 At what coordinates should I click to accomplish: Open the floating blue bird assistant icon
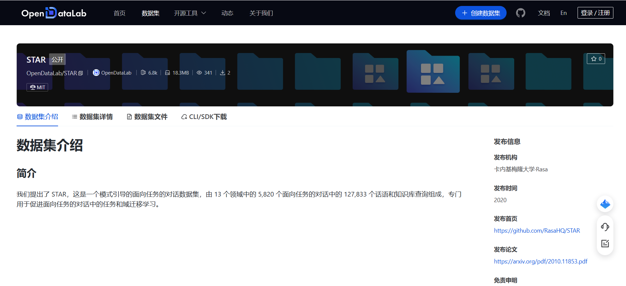coord(605,204)
